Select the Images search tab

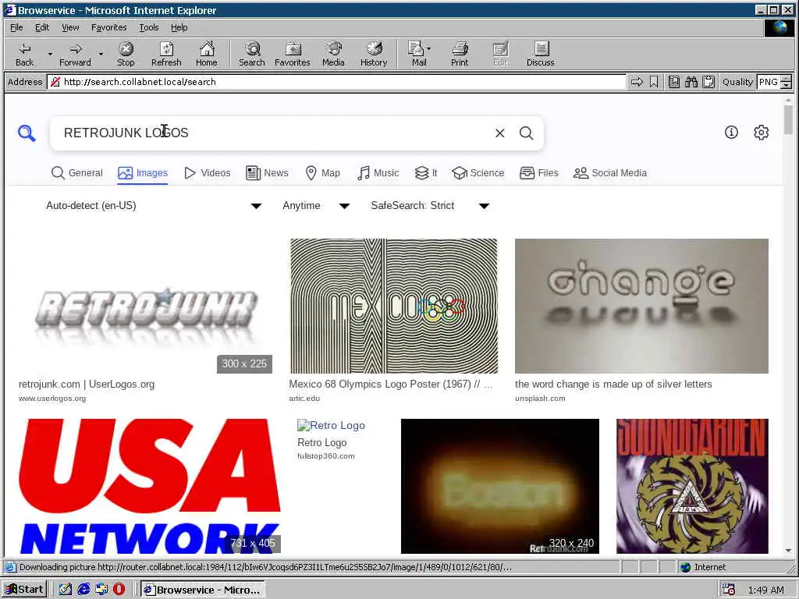pos(143,173)
